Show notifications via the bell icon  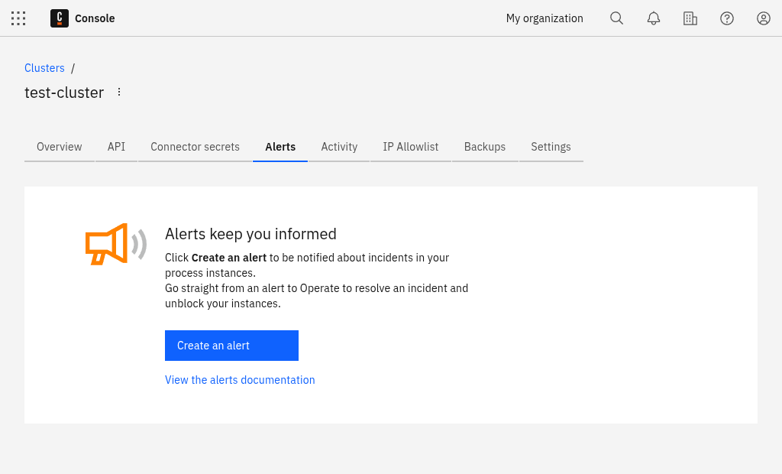pyautogui.click(x=654, y=18)
